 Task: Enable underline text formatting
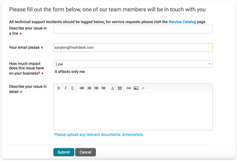[72, 88]
